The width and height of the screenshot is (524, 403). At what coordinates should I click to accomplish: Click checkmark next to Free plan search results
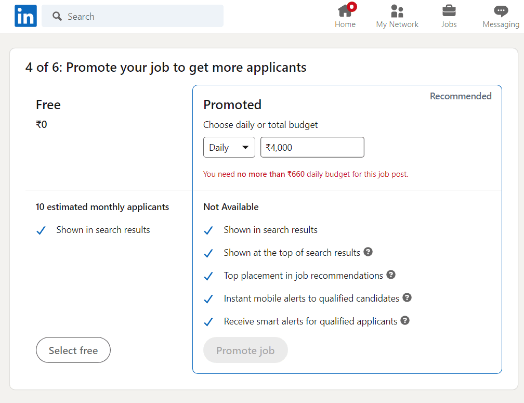coord(41,230)
